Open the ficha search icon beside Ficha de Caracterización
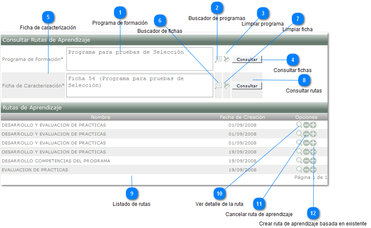This screenshot has height=228, width=371. click(x=219, y=86)
